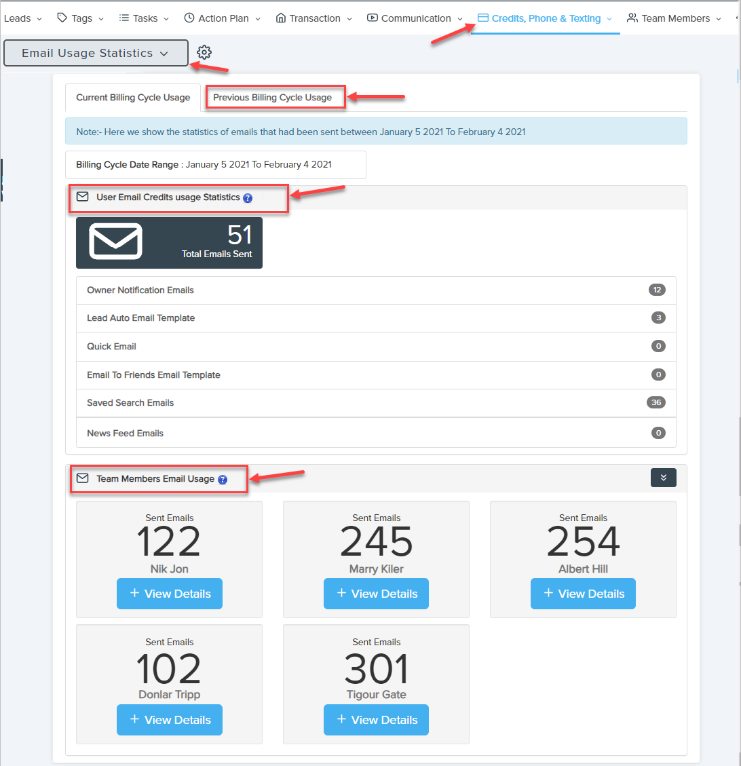Click the Tags label icon in navigation
This screenshot has width=741, height=766.
pyautogui.click(x=62, y=18)
